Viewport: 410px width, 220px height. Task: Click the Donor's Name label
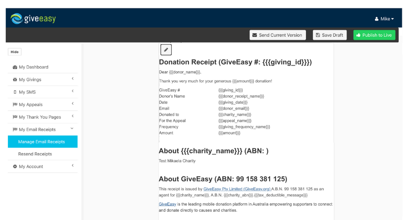tap(172, 96)
